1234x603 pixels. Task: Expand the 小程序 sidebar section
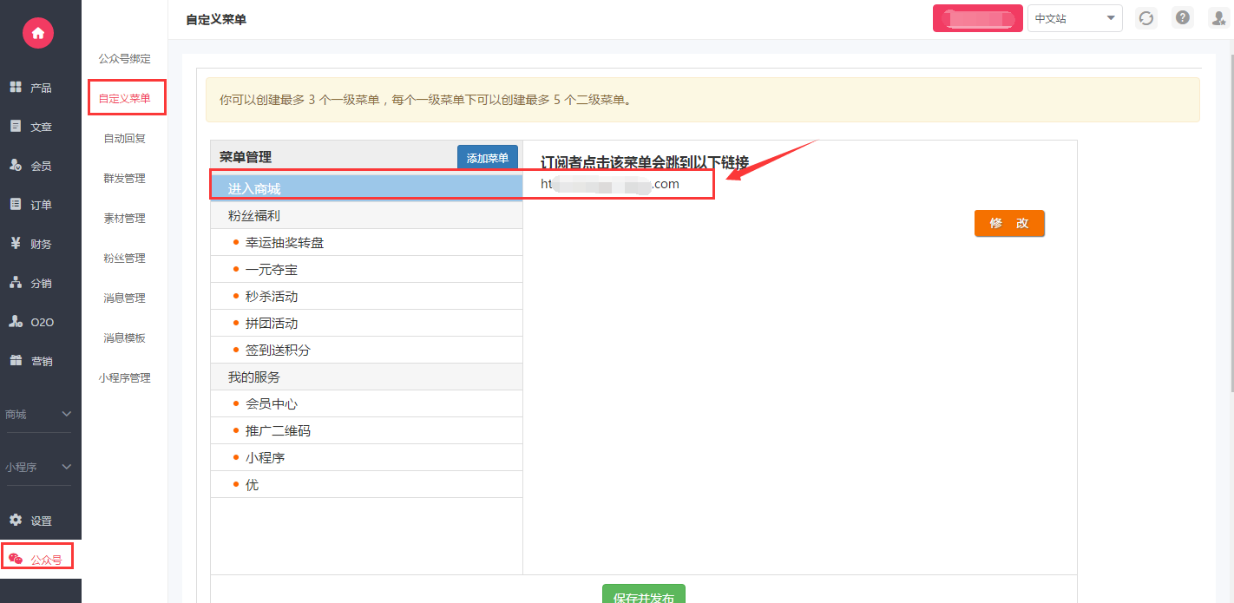38,467
